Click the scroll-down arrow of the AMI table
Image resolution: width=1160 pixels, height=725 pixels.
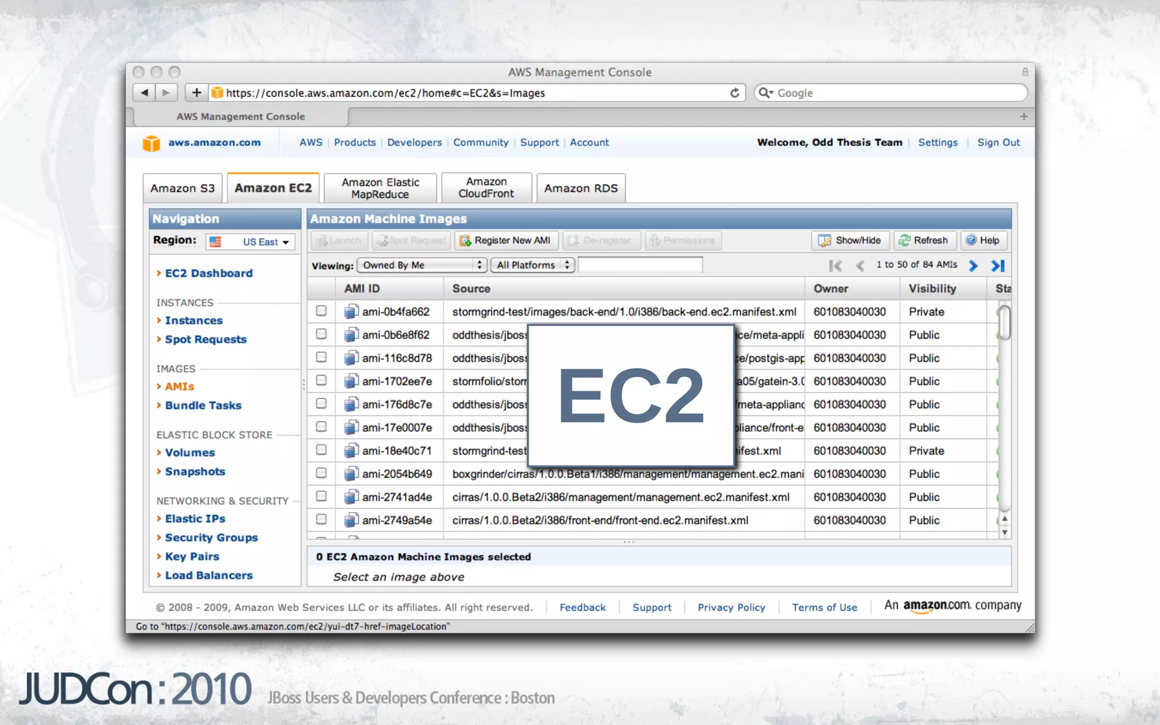pyautogui.click(x=1004, y=532)
